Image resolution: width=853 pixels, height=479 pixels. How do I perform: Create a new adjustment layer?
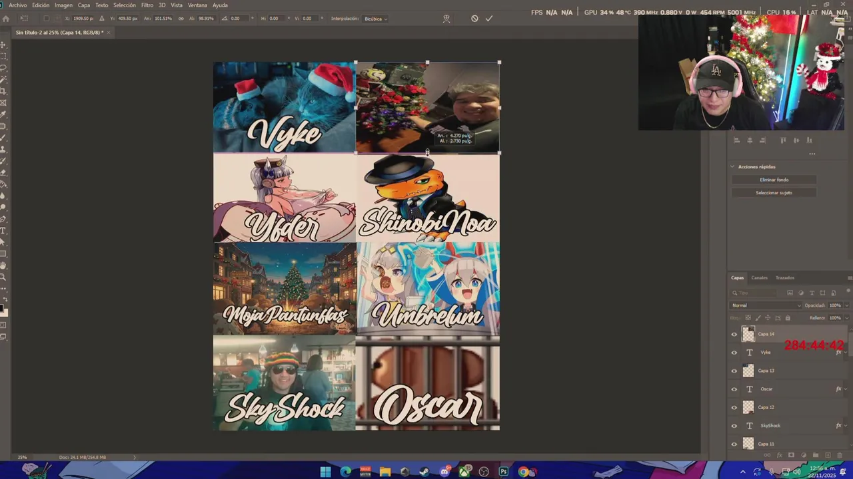click(x=804, y=455)
